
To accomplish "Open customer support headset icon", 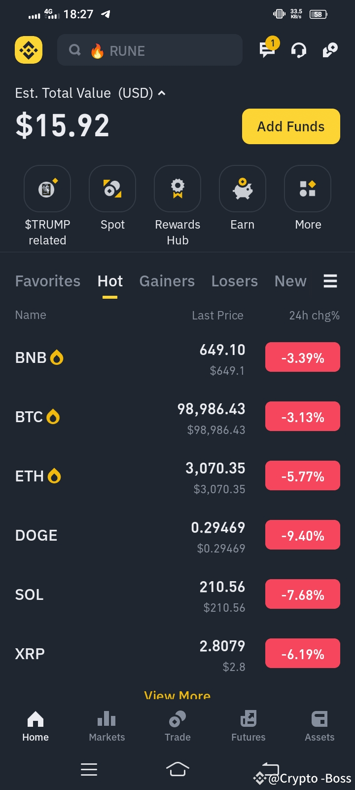I will pyautogui.click(x=299, y=50).
